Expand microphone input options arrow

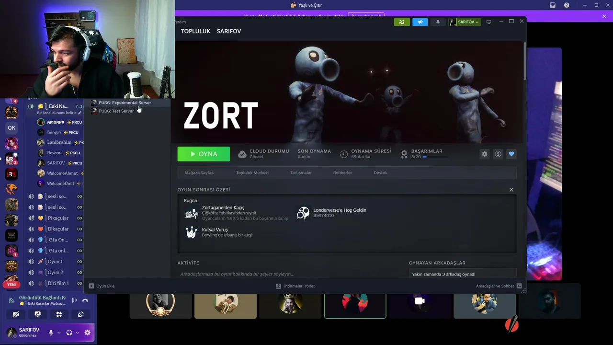(59, 333)
